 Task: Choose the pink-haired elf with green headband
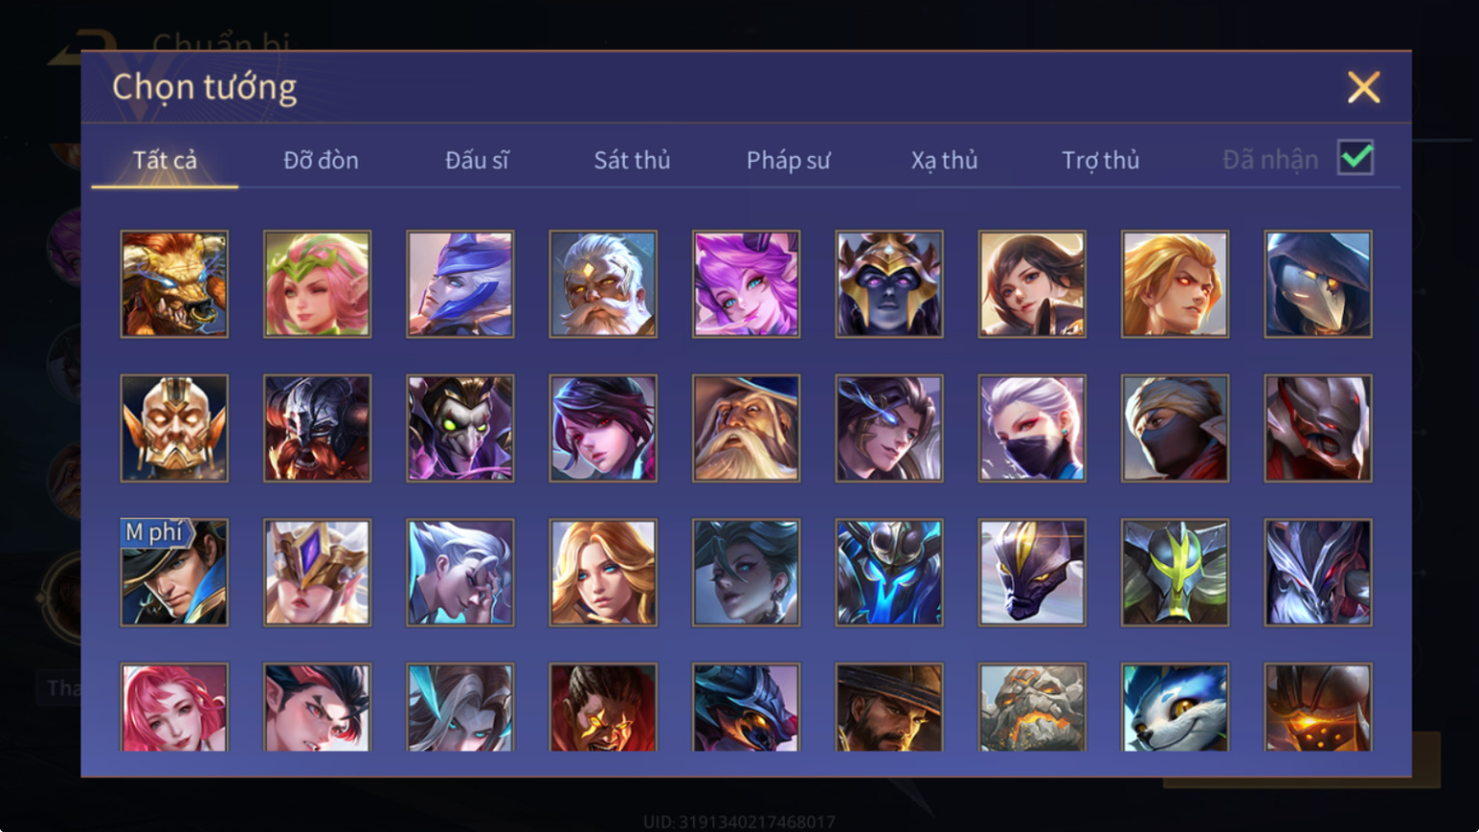(x=317, y=283)
